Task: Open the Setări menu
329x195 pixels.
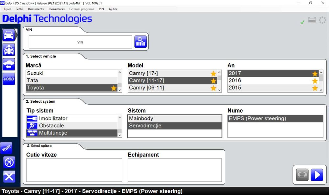Action: point(19,9)
